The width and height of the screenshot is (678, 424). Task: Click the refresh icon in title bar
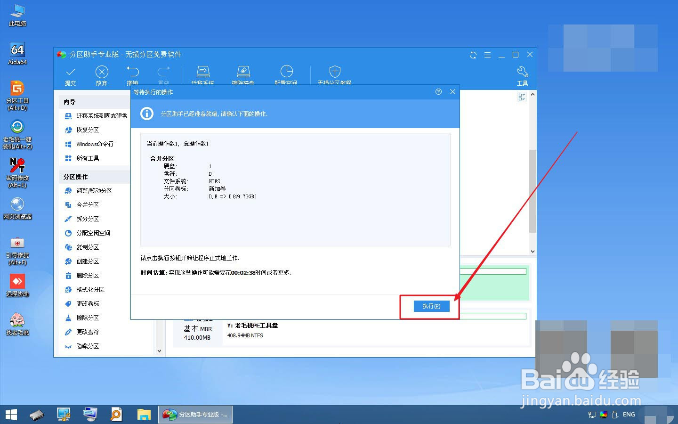[x=473, y=55]
